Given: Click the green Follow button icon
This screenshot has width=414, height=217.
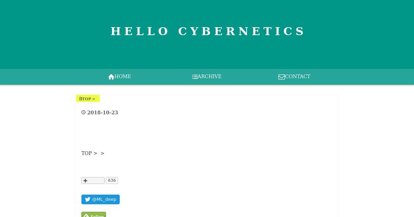Looking at the screenshot, I should pyautogui.click(x=86, y=216).
